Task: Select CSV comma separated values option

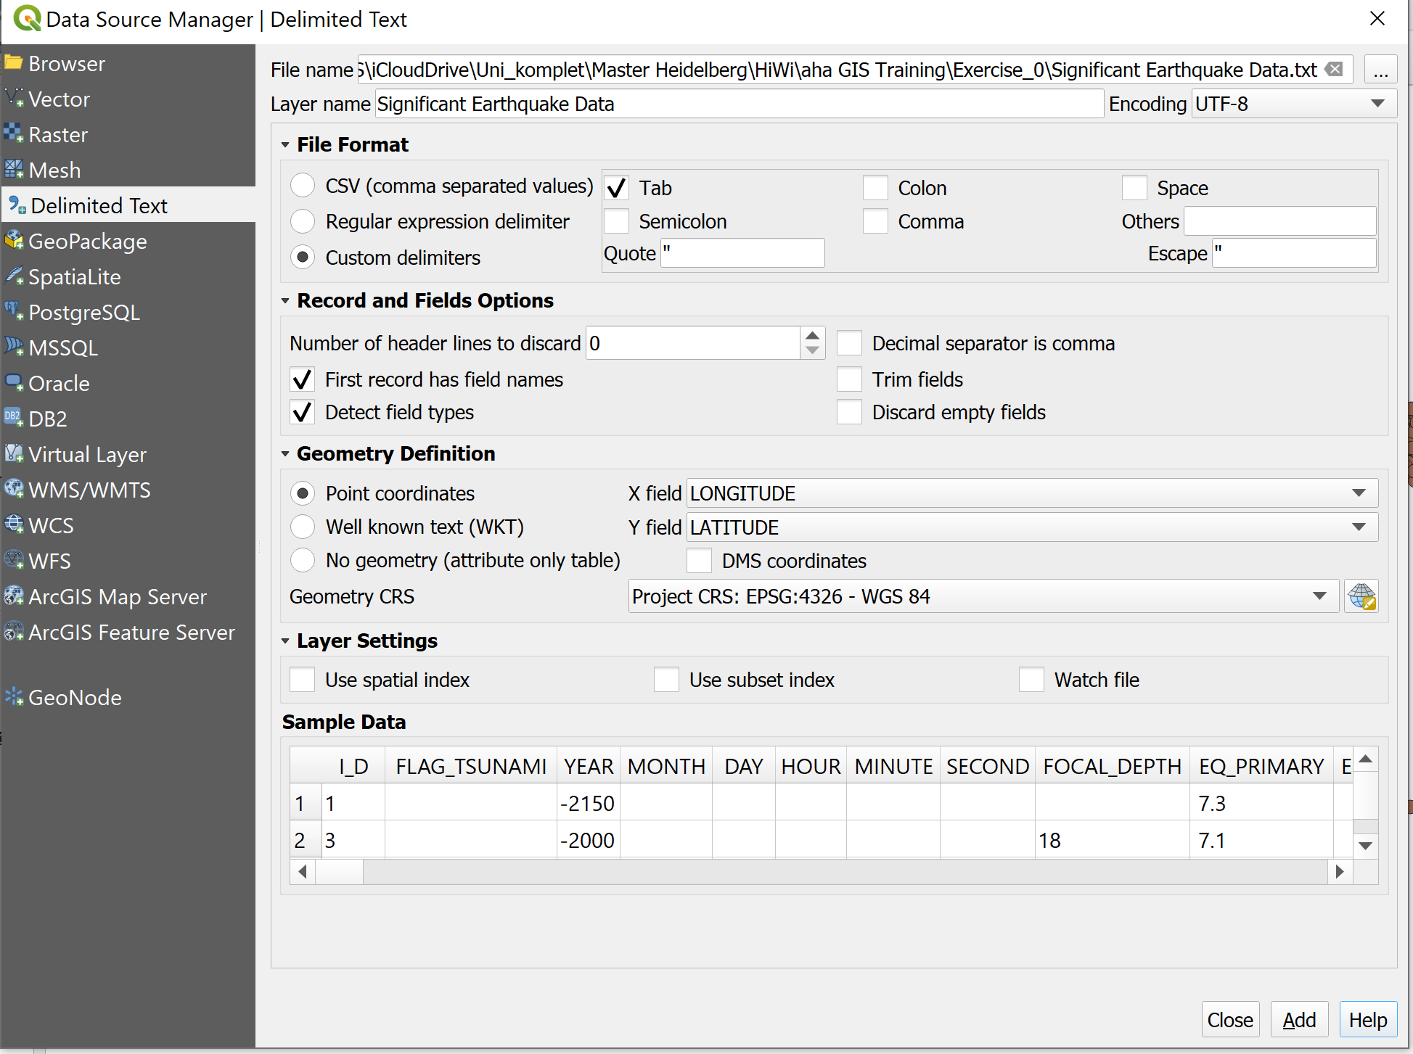Action: click(303, 186)
